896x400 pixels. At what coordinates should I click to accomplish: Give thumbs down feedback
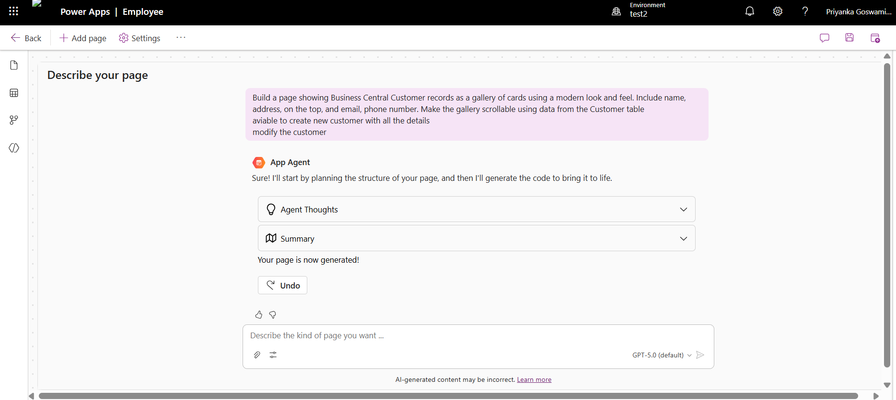(x=273, y=314)
